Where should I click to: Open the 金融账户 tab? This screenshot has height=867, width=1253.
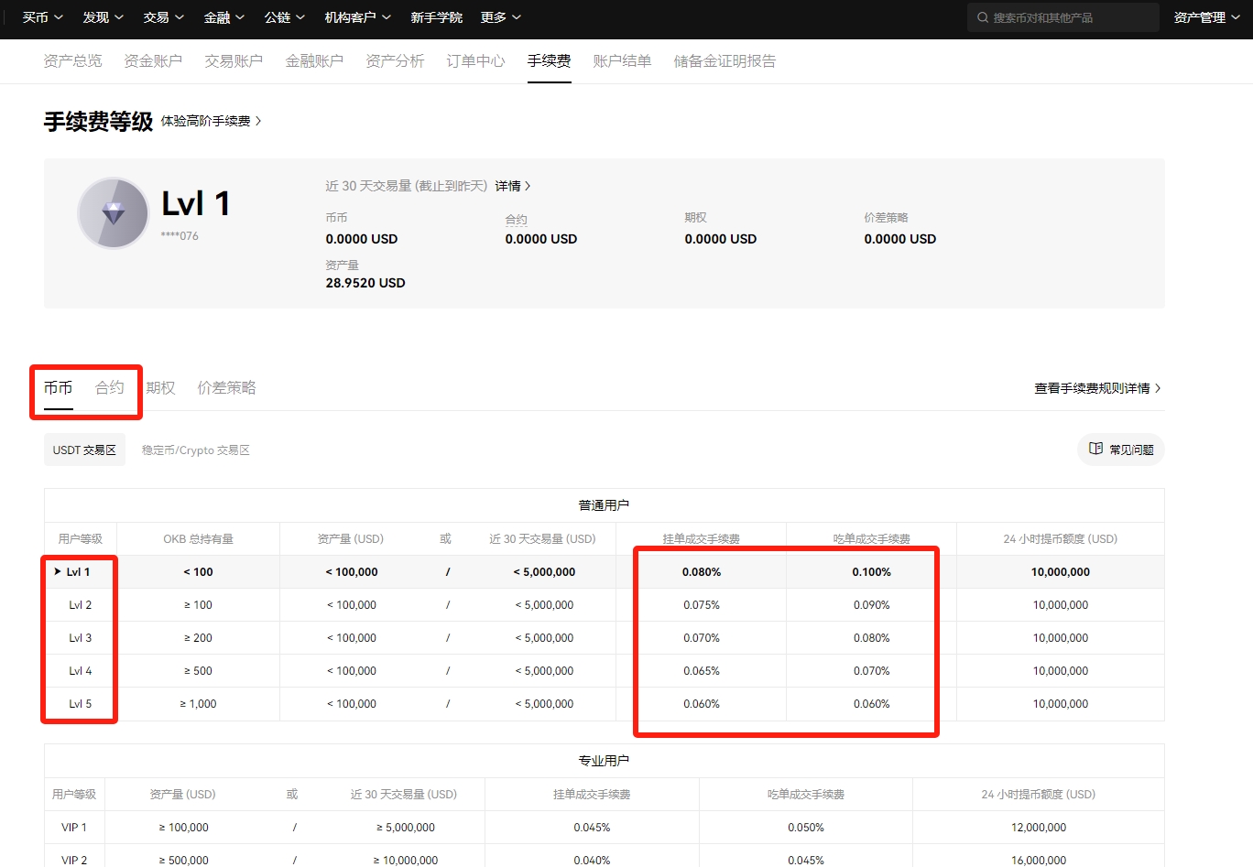(x=315, y=61)
